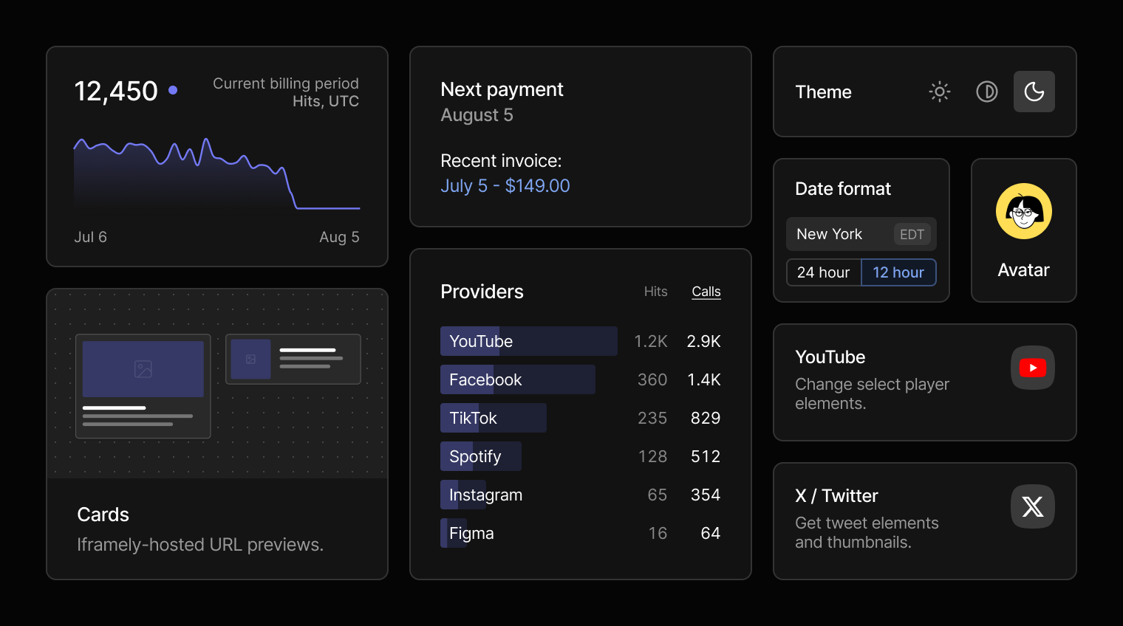
Task: Click the 12,450 hits total
Action: coord(116,92)
